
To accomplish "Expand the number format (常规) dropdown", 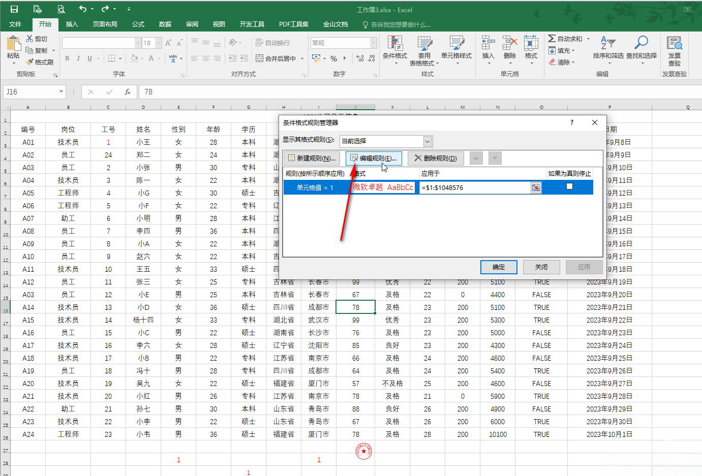I will (374, 43).
